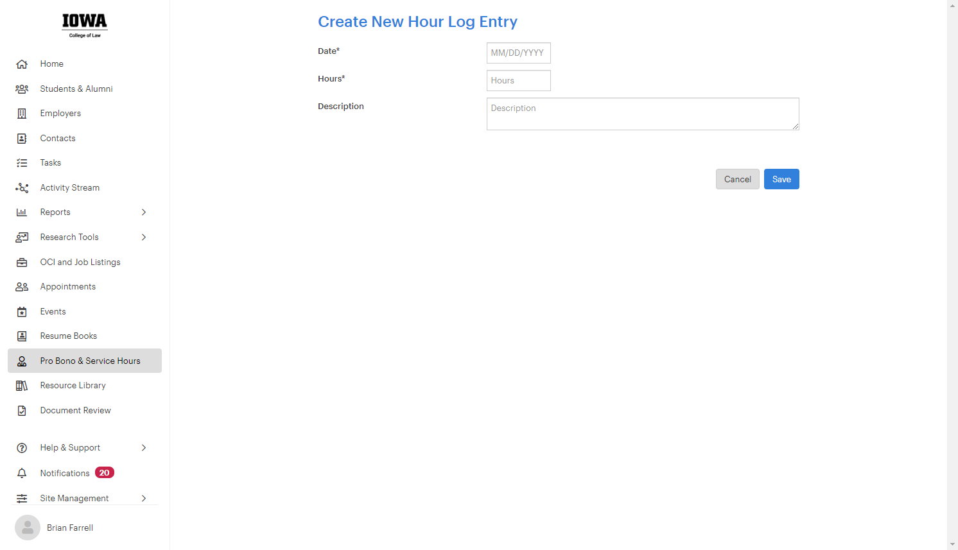This screenshot has width=958, height=550.
Task: Click the Iowa College of Law logo
Action: (85, 26)
